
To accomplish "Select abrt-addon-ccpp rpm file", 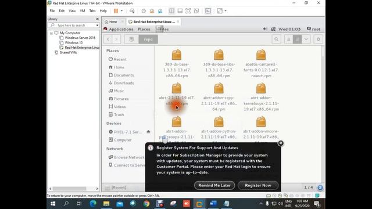I will click(219, 97).
